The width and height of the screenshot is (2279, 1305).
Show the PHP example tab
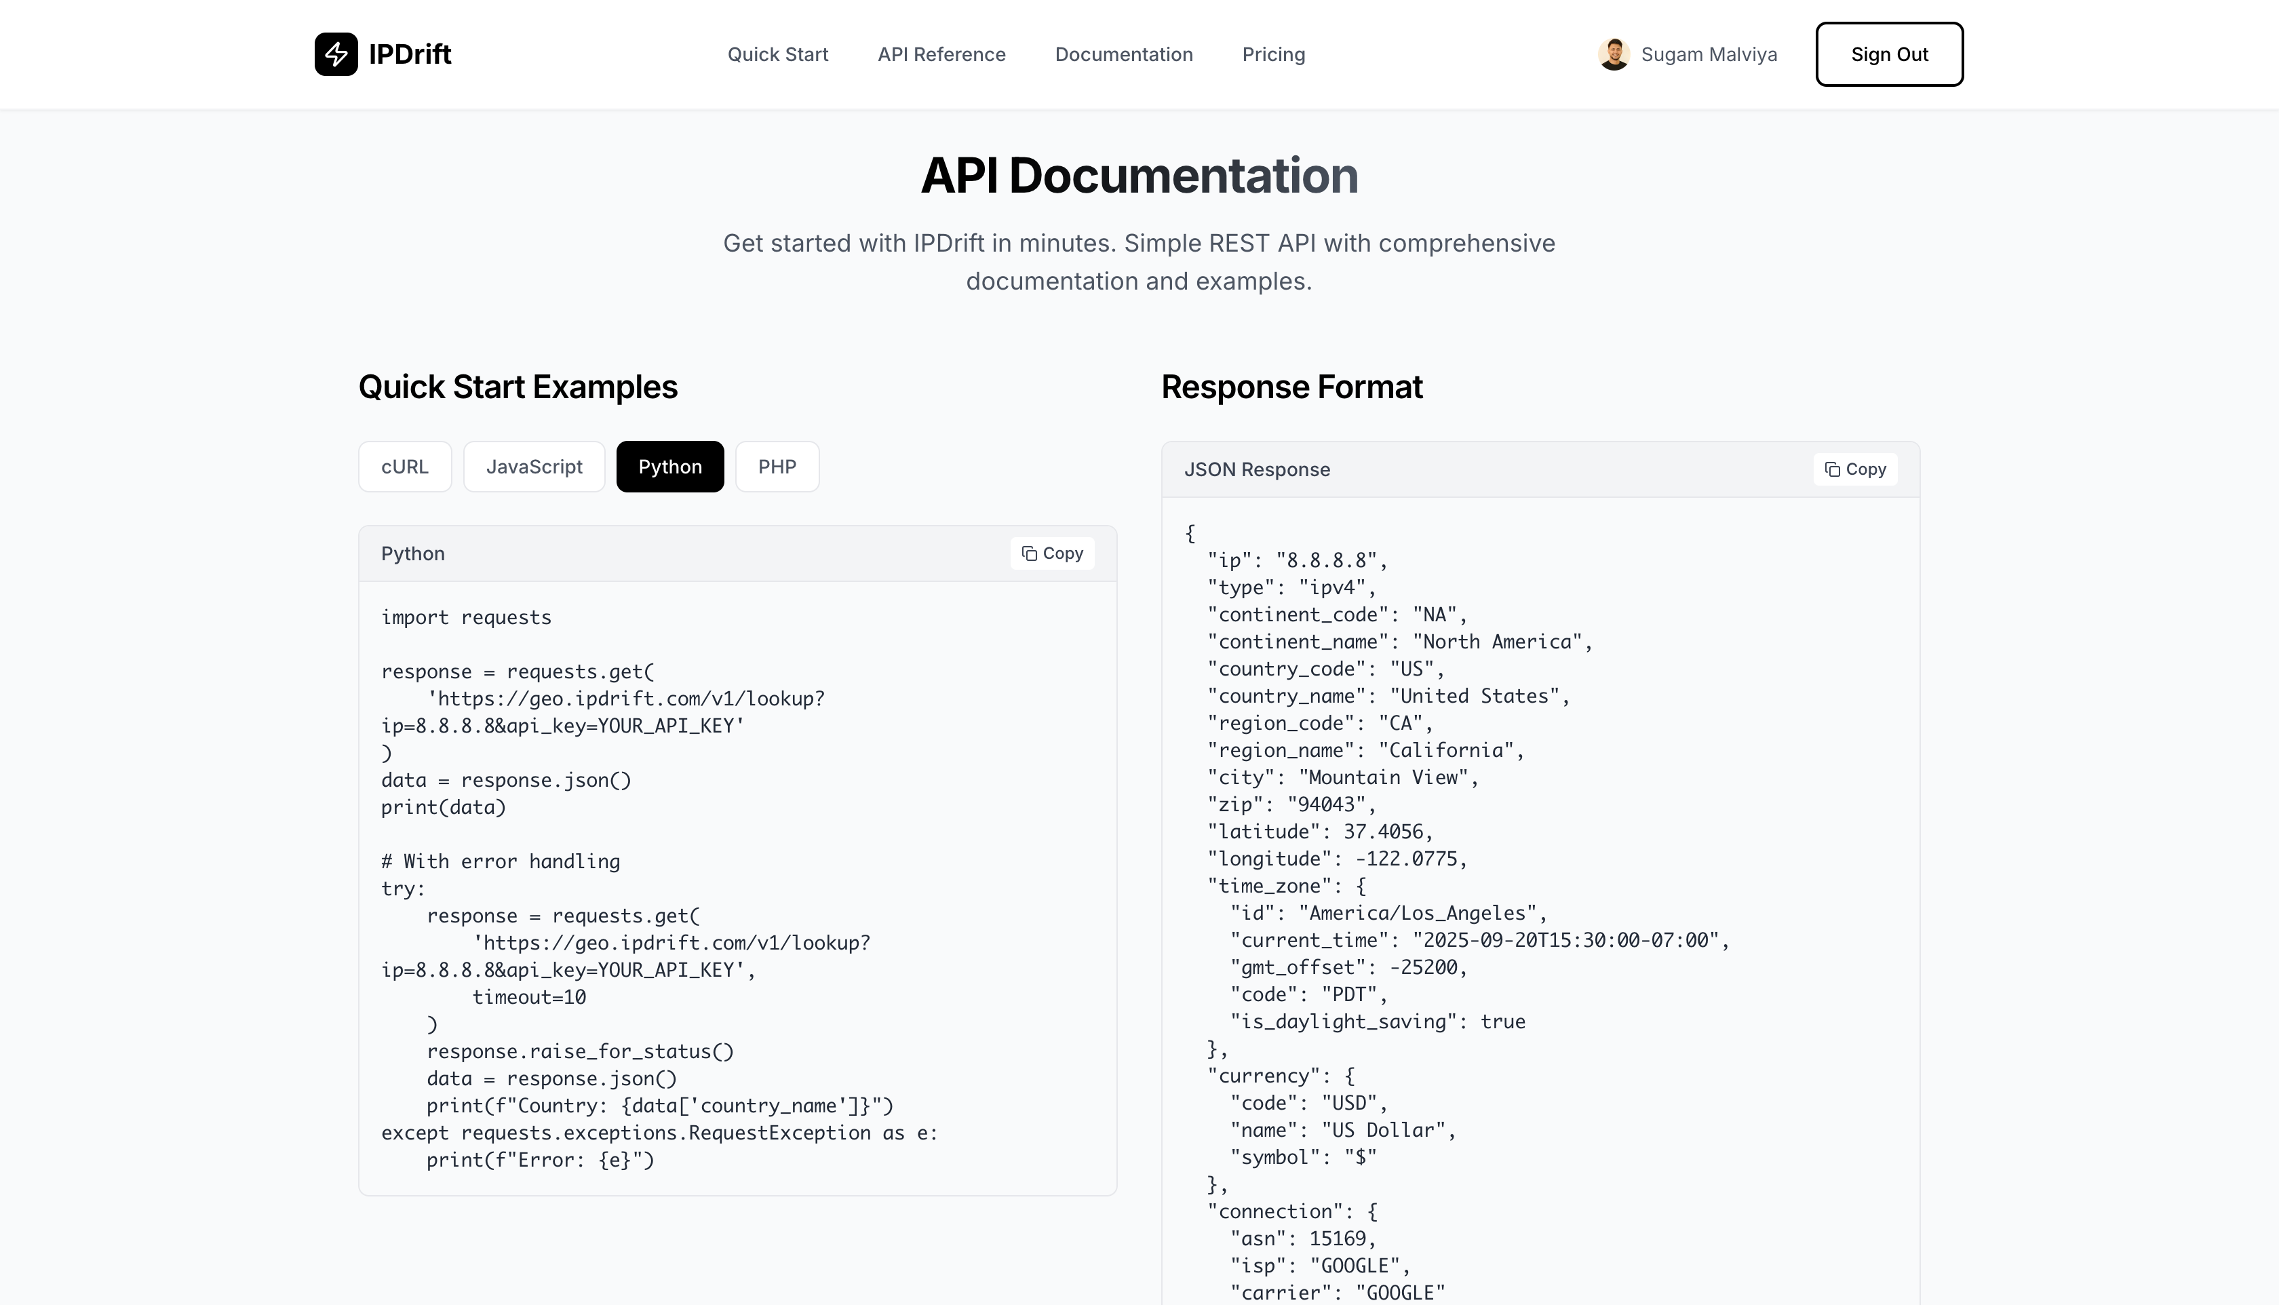[x=776, y=467]
